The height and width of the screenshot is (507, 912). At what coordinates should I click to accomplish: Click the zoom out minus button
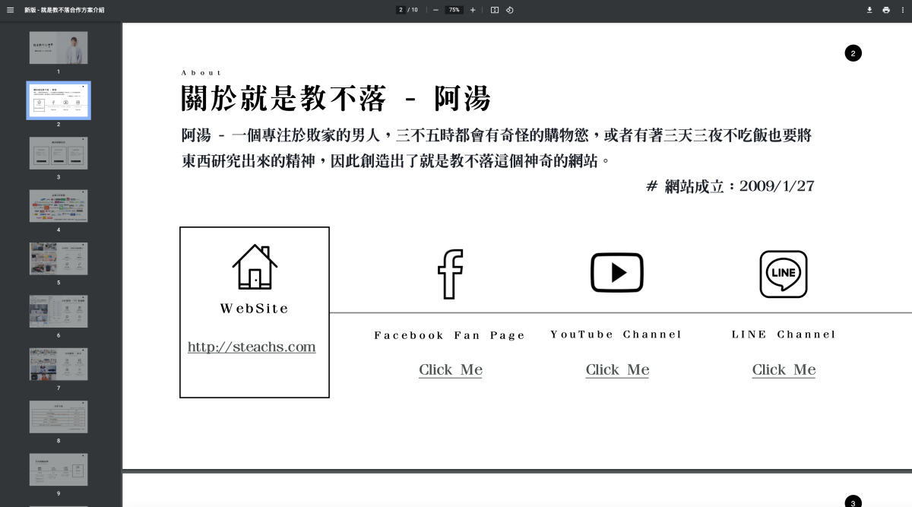click(435, 10)
